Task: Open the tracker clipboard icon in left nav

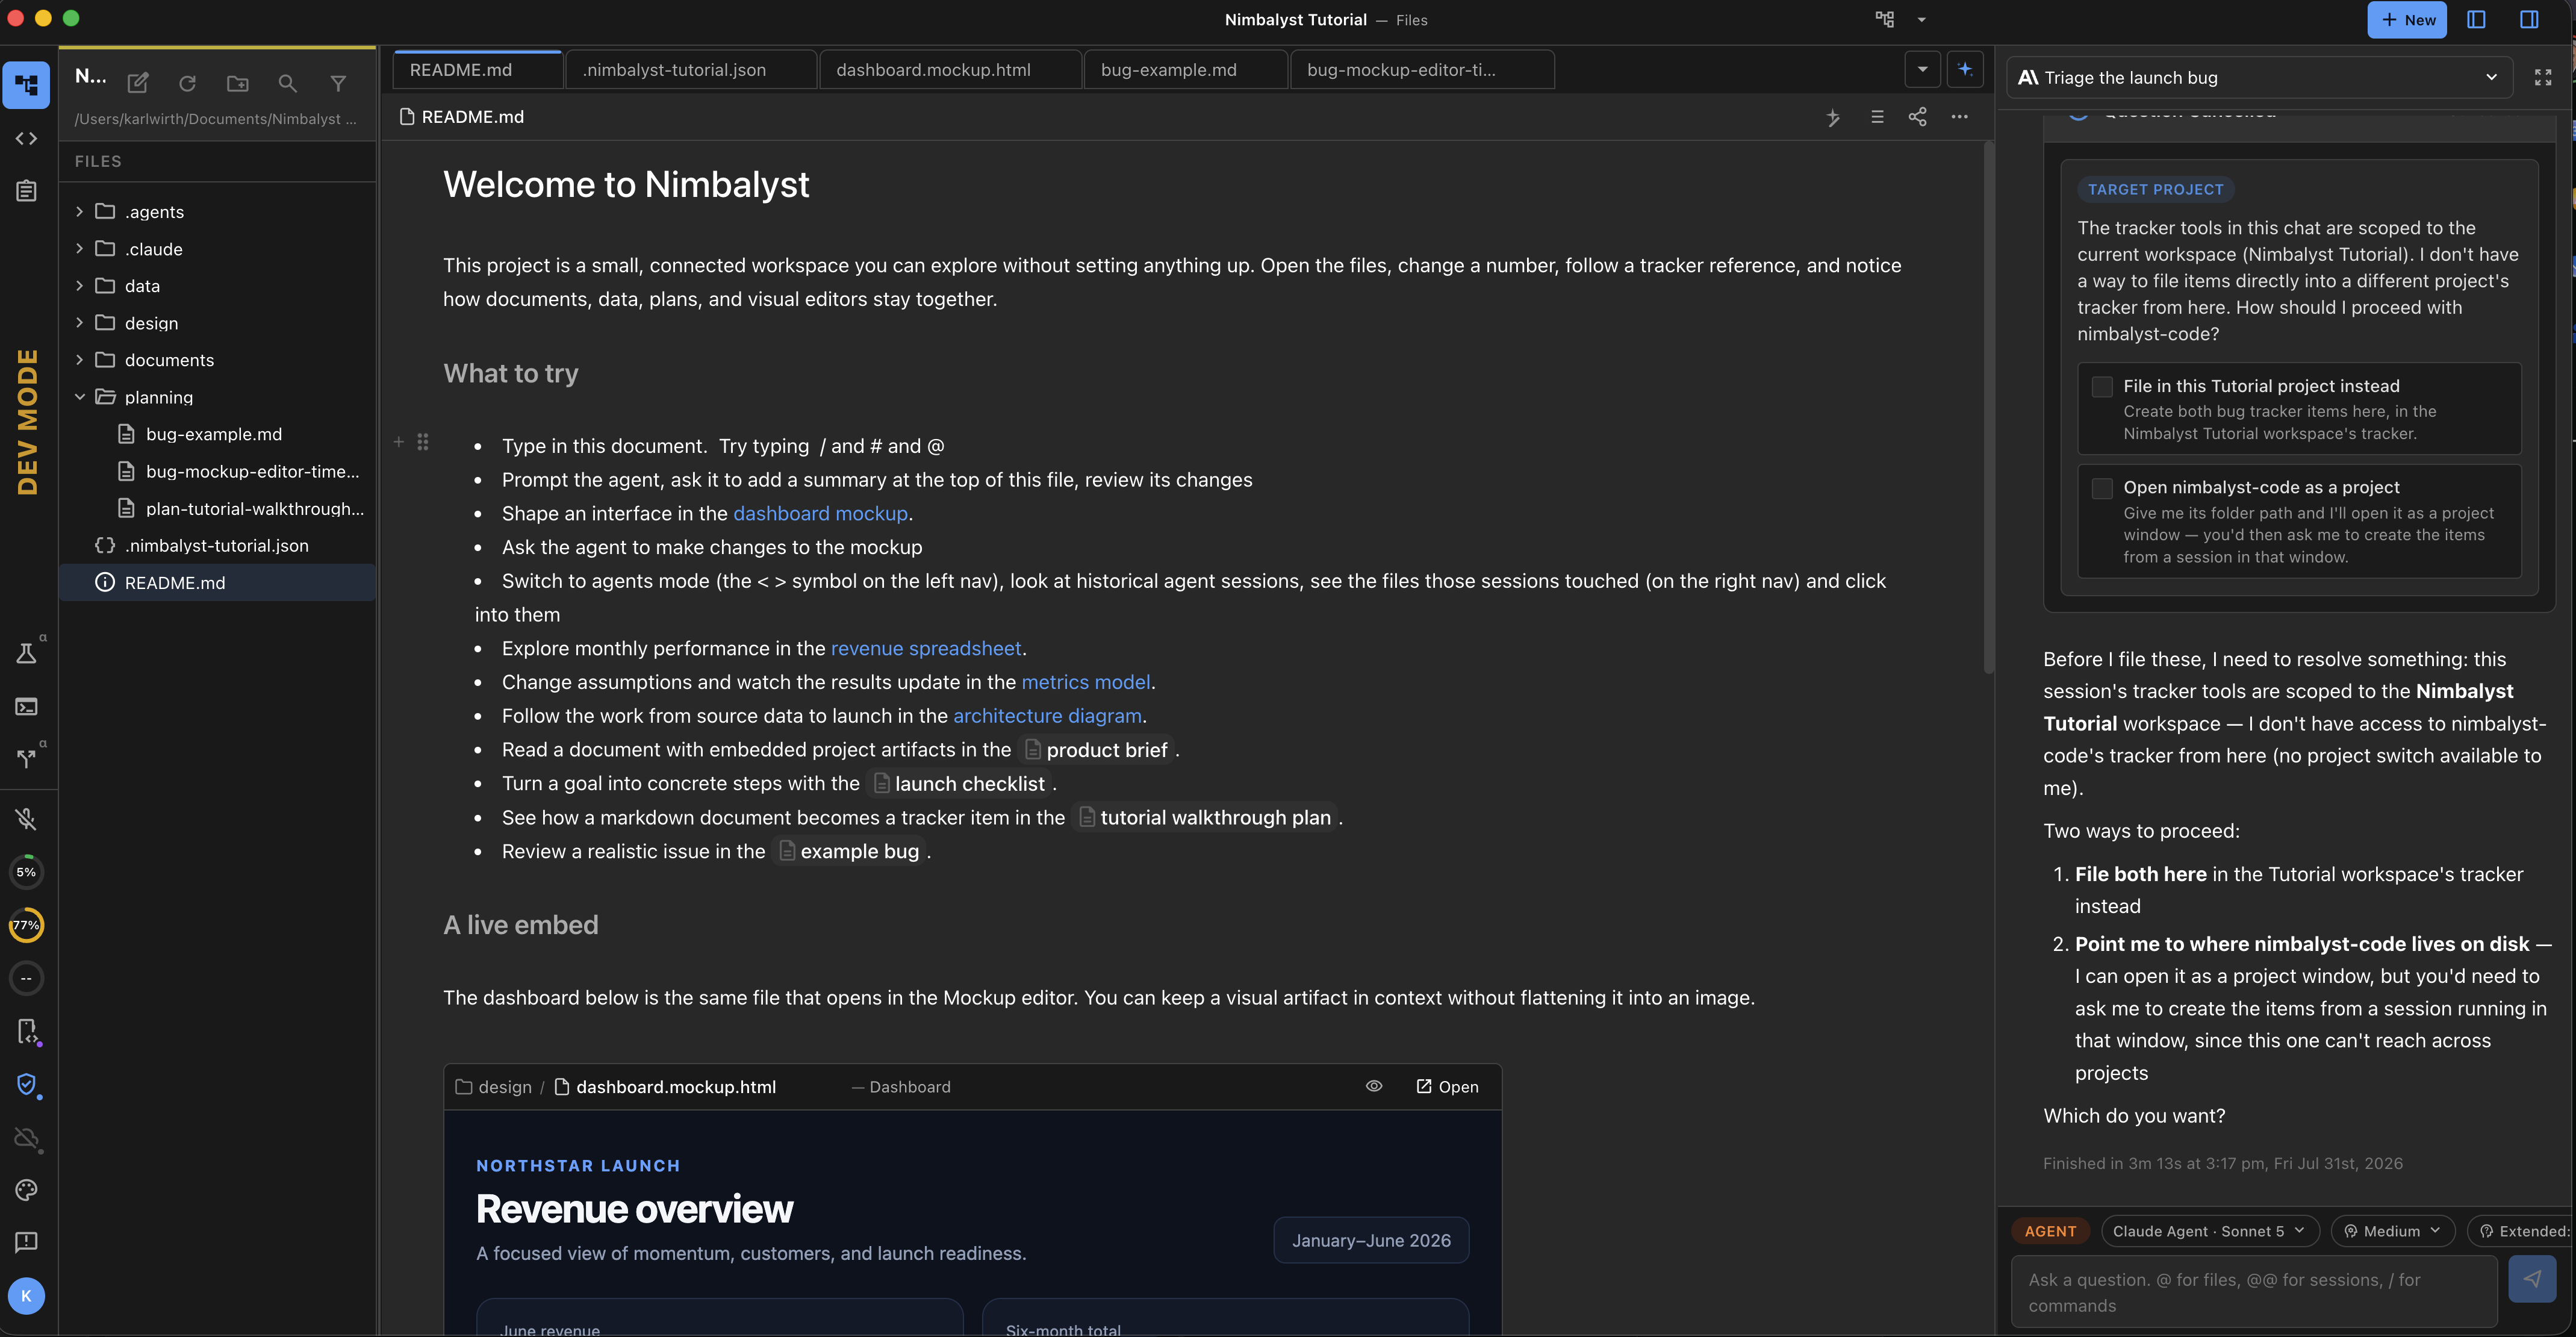Action: click(x=27, y=190)
